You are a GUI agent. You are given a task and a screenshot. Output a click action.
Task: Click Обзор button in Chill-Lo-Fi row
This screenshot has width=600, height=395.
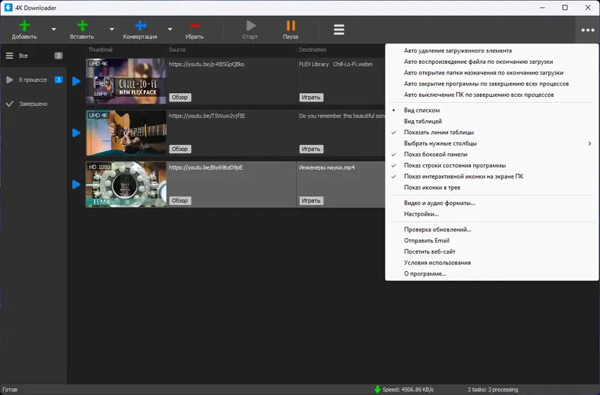click(180, 98)
